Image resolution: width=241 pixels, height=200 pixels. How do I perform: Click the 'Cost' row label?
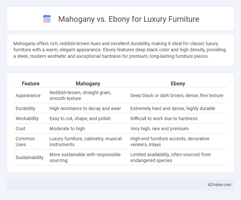coord(21,129)
